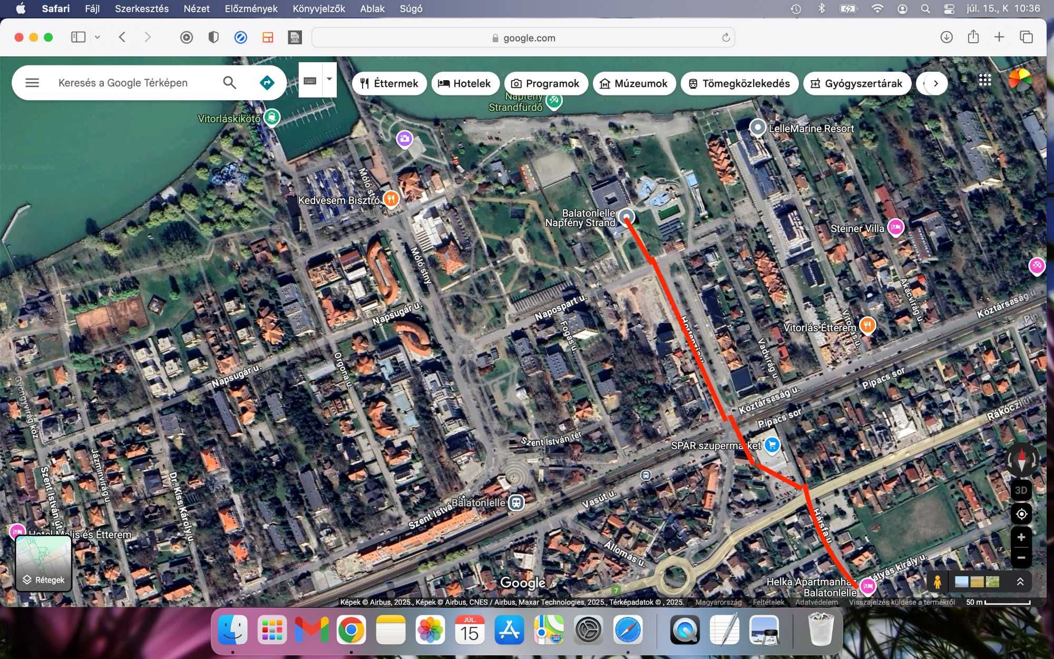1054x659 pixels.
Task: Open the Google Maps hamburger menu
Action: tap(32, 83)
